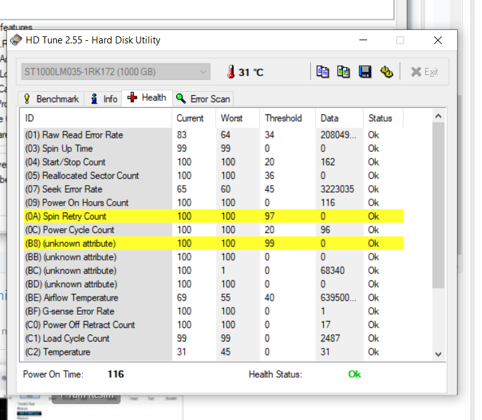Click the Data column header

click(340, 118)
